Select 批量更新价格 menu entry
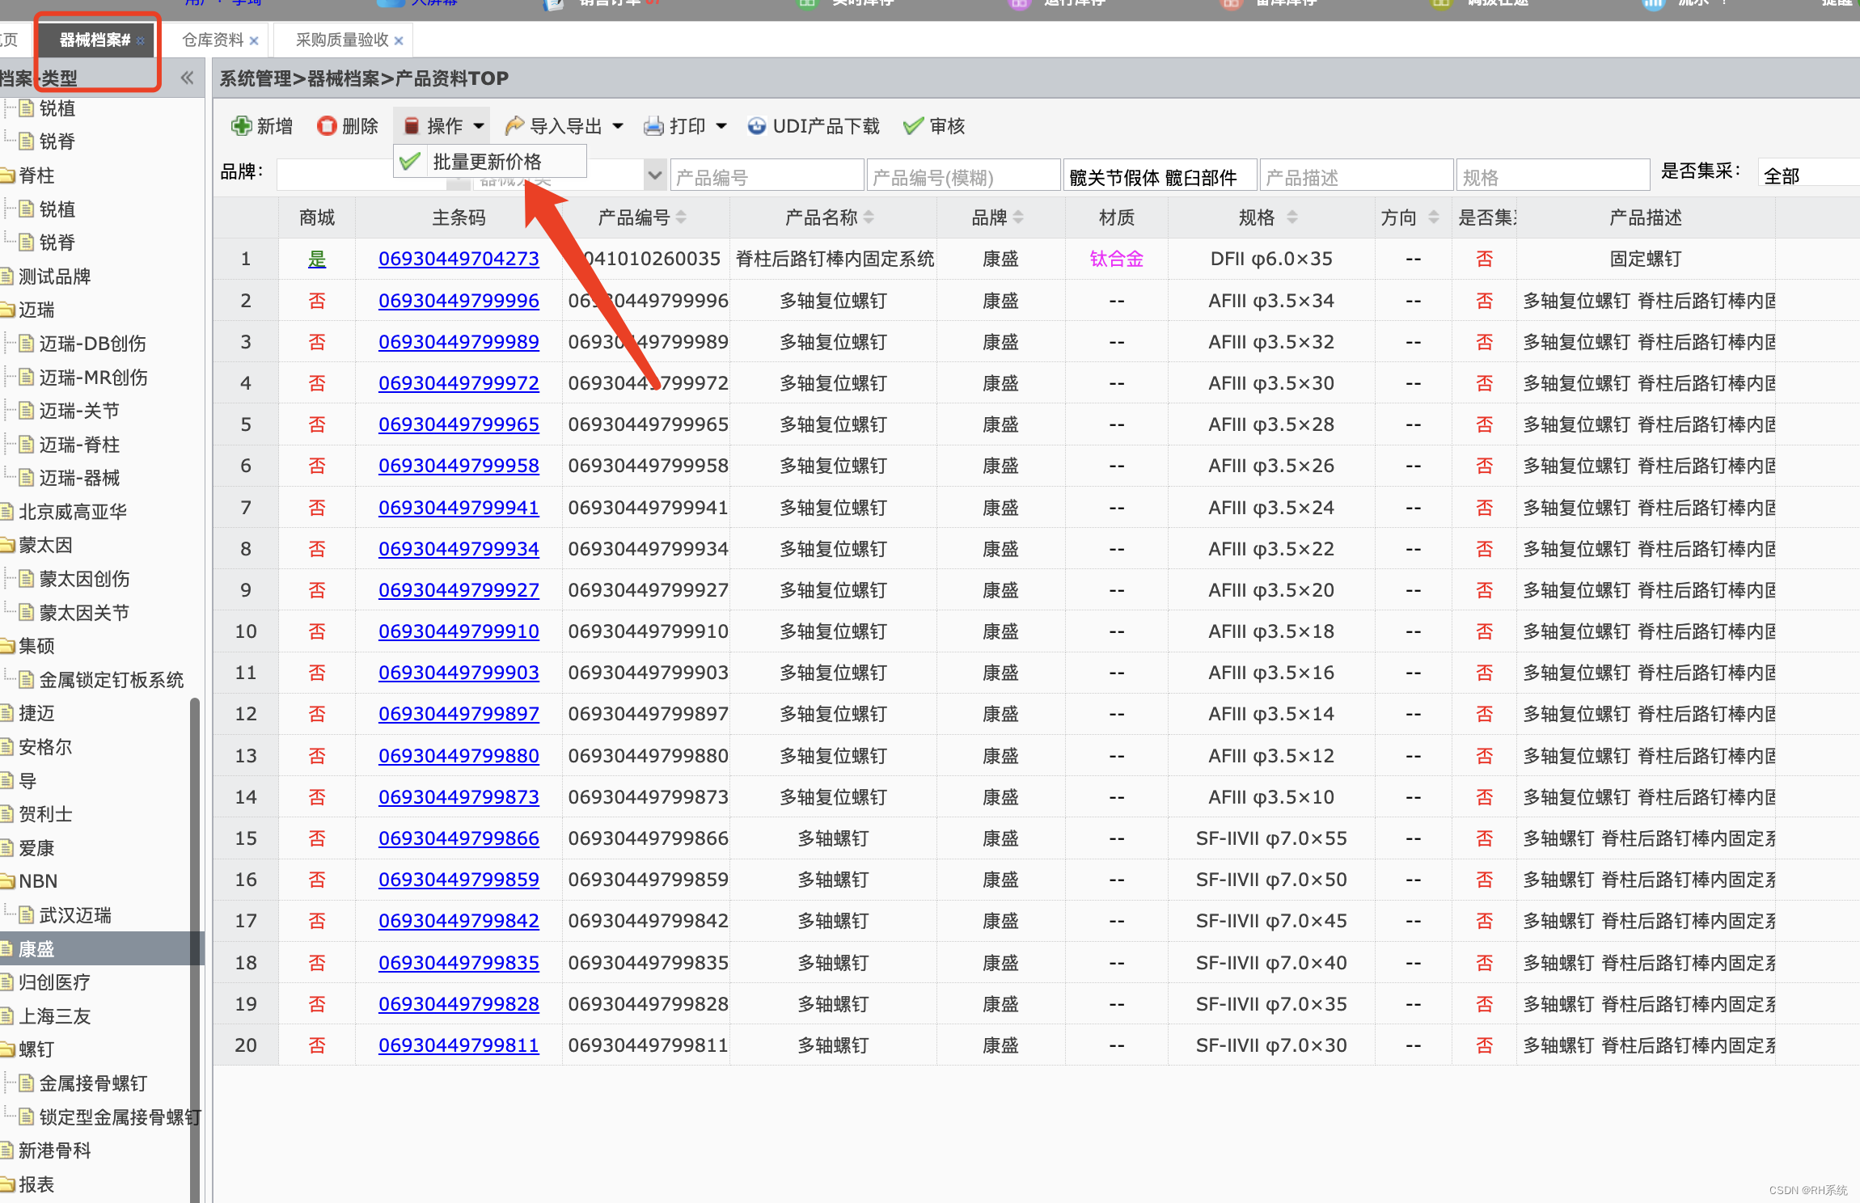 [x=487, y=162]
